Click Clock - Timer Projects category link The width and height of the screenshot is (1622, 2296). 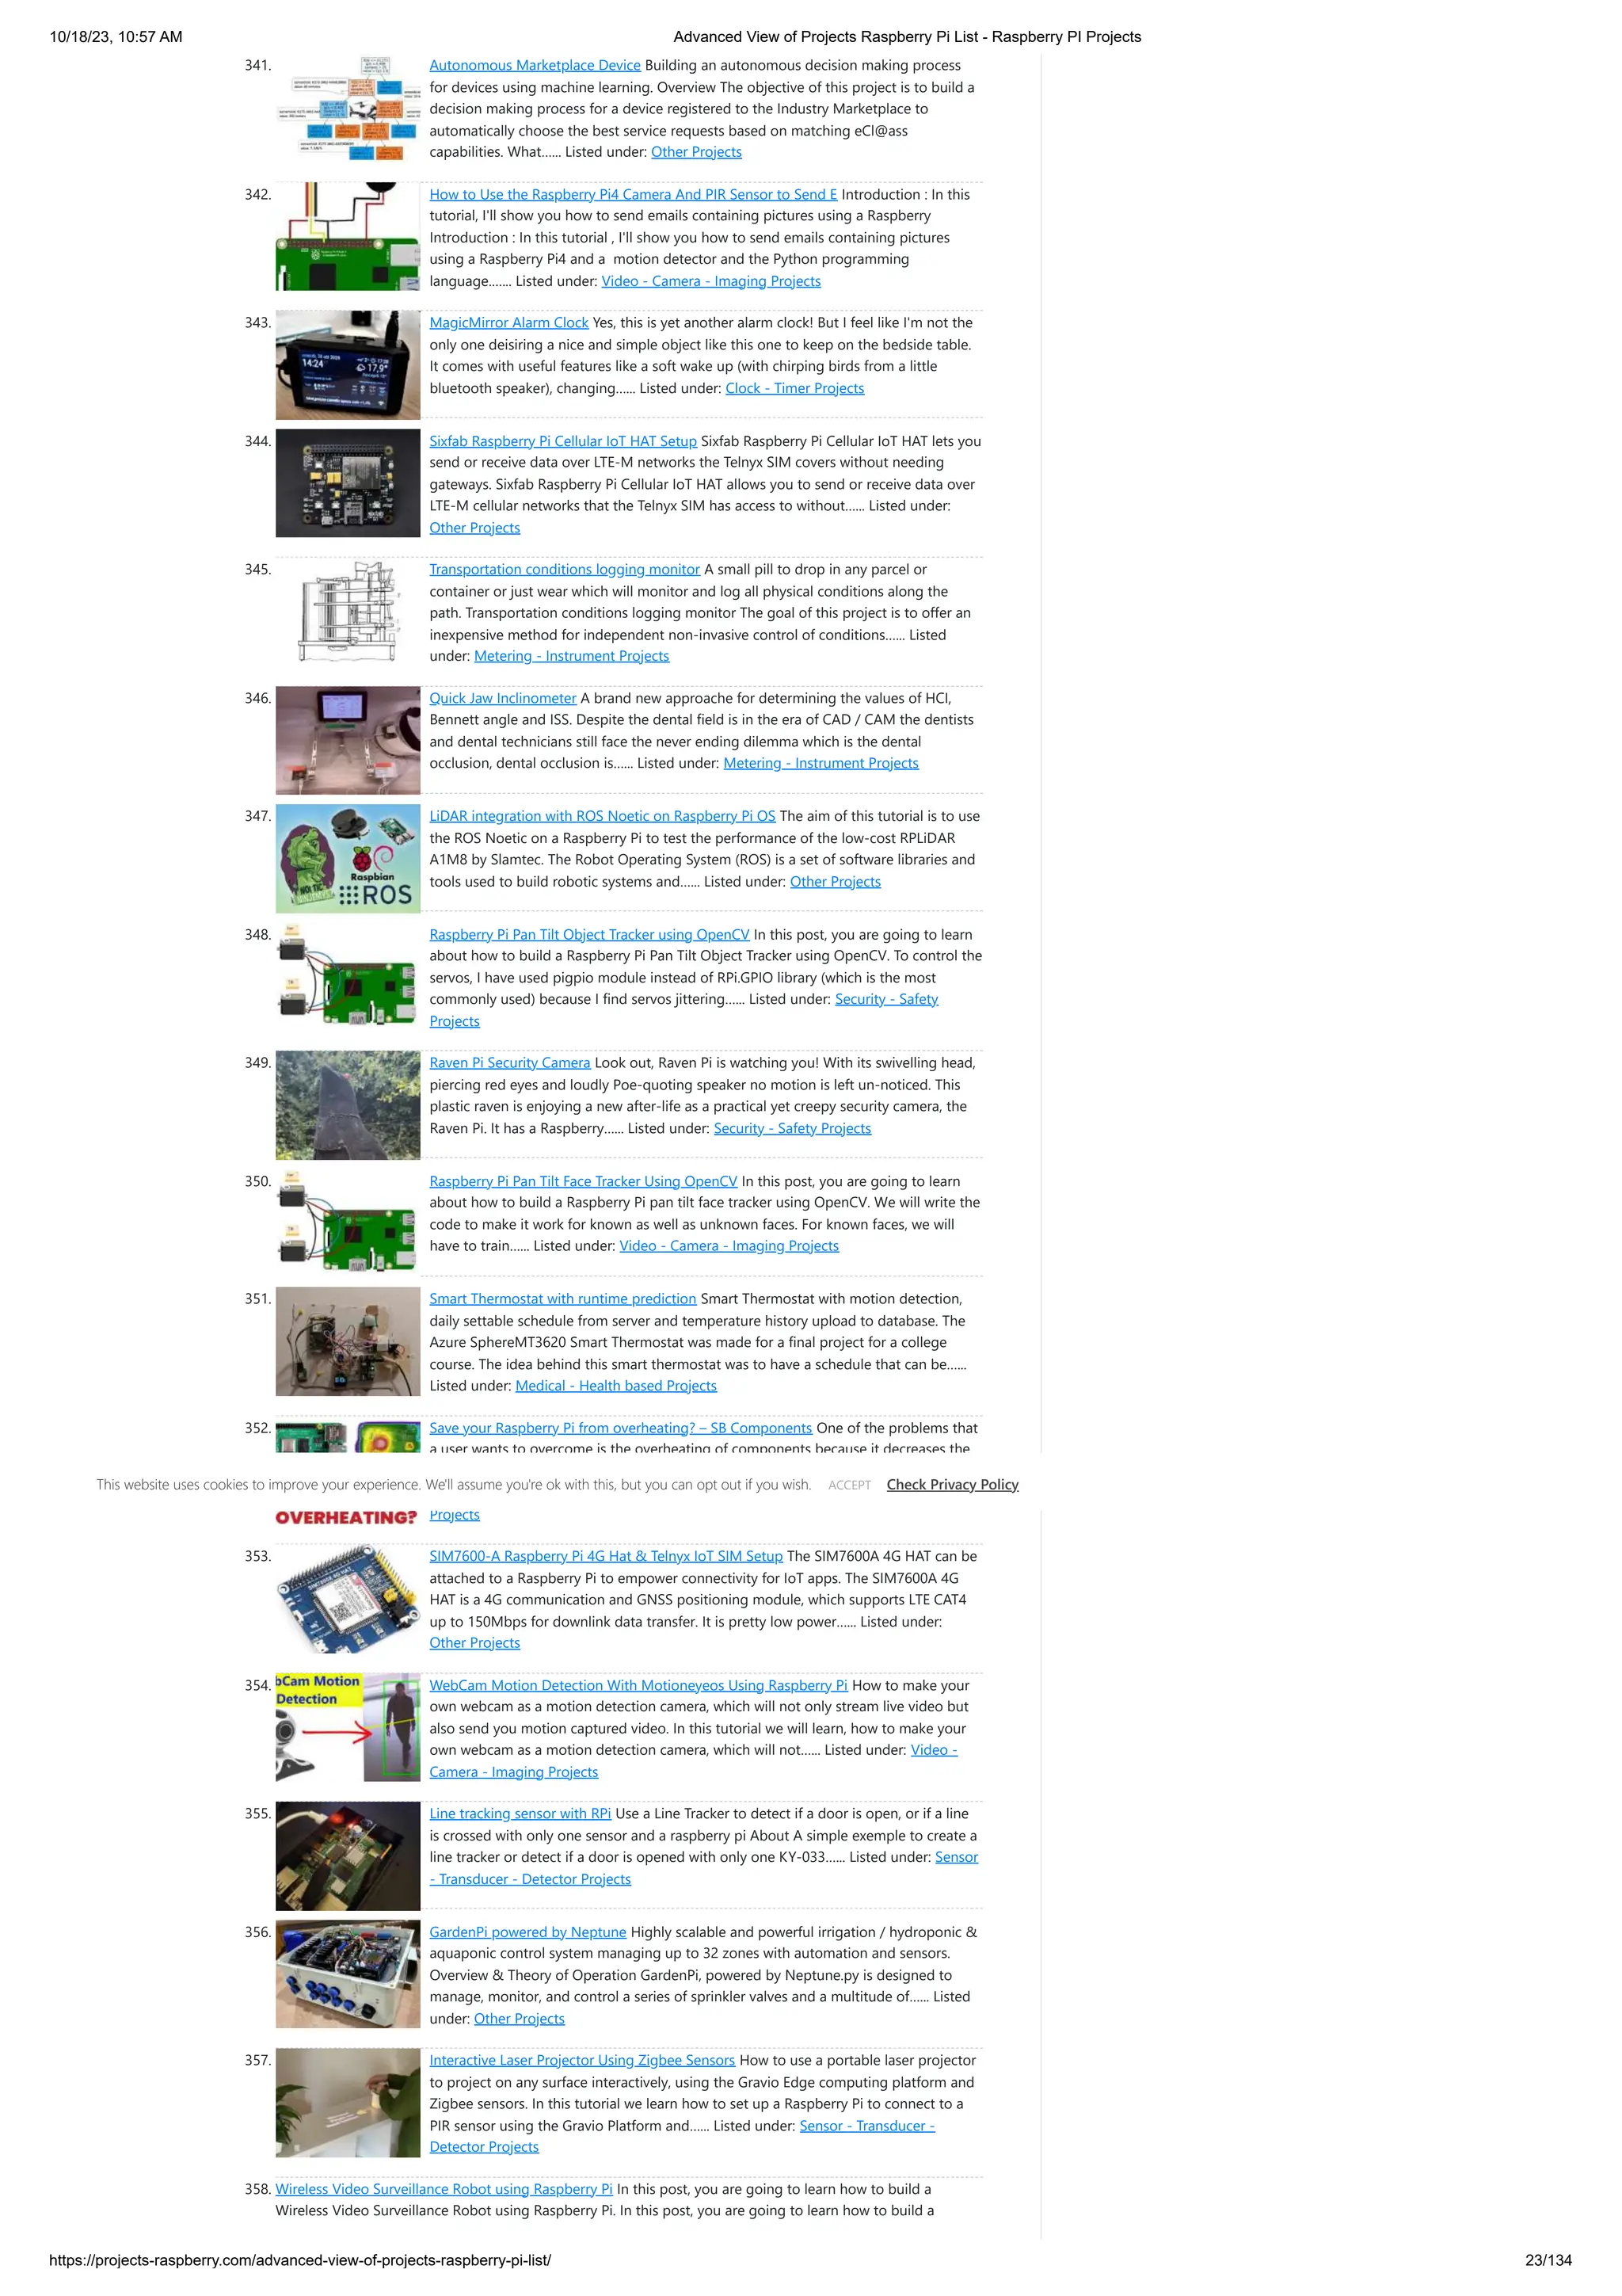click(794, 388)
